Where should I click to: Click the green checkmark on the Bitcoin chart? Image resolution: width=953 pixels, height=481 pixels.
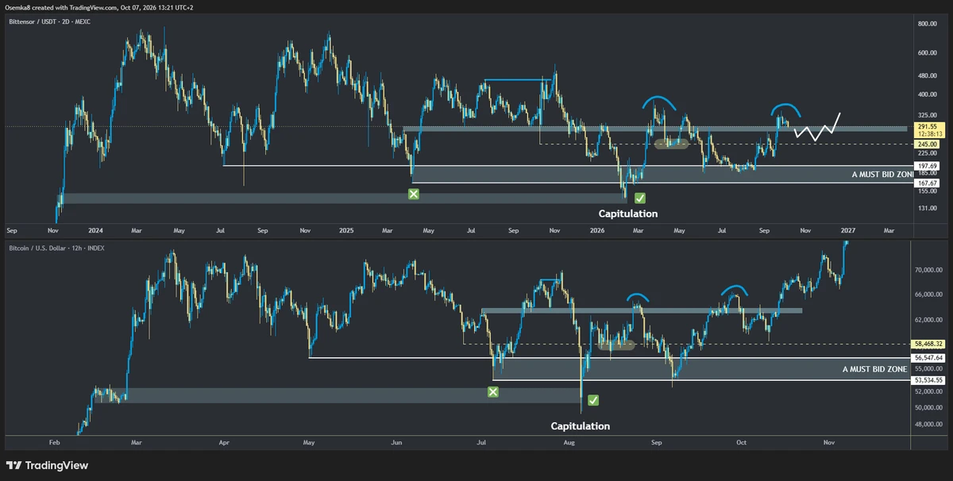coord(593,401)
